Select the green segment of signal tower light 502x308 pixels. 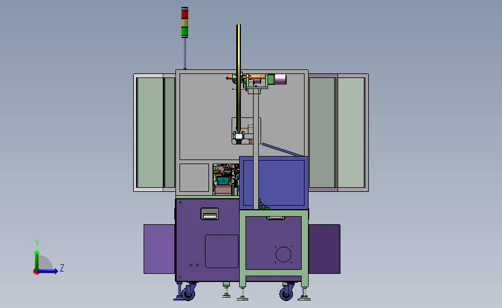click(185, 31)
